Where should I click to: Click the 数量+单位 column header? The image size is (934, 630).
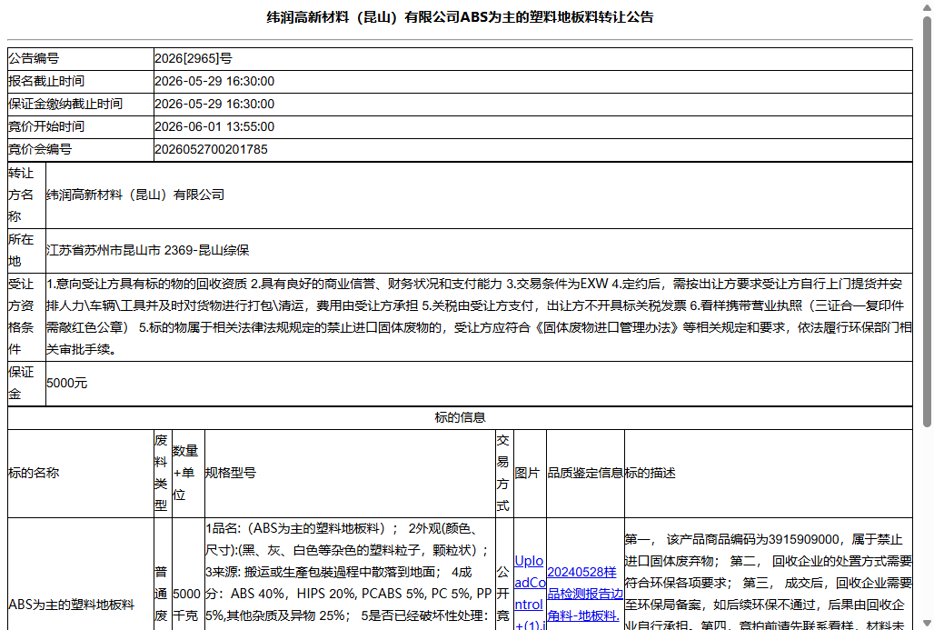188,474
